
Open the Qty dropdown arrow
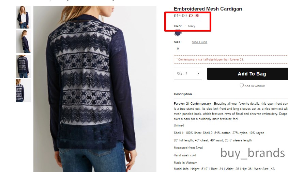tap(198, 73)
